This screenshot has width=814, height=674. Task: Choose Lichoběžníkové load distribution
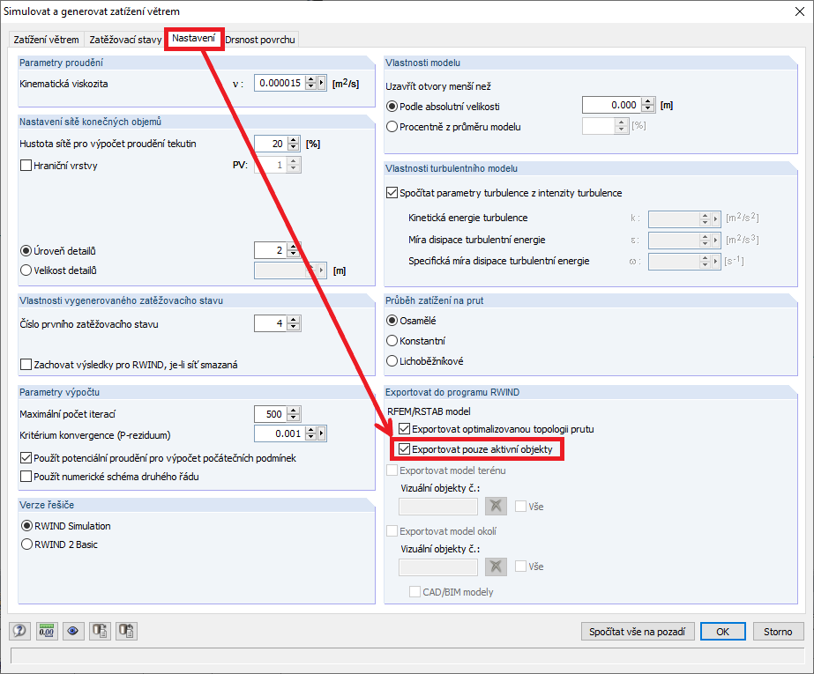click(390, 360)
